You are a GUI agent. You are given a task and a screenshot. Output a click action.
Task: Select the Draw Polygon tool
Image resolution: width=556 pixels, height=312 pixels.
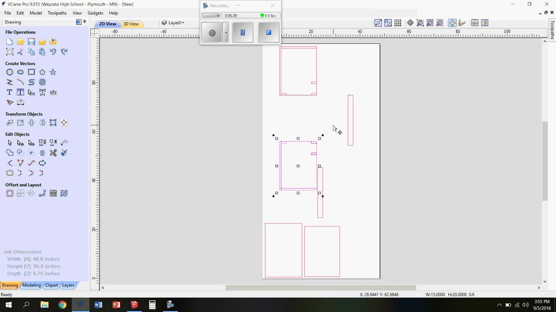[x=42, y=72]
